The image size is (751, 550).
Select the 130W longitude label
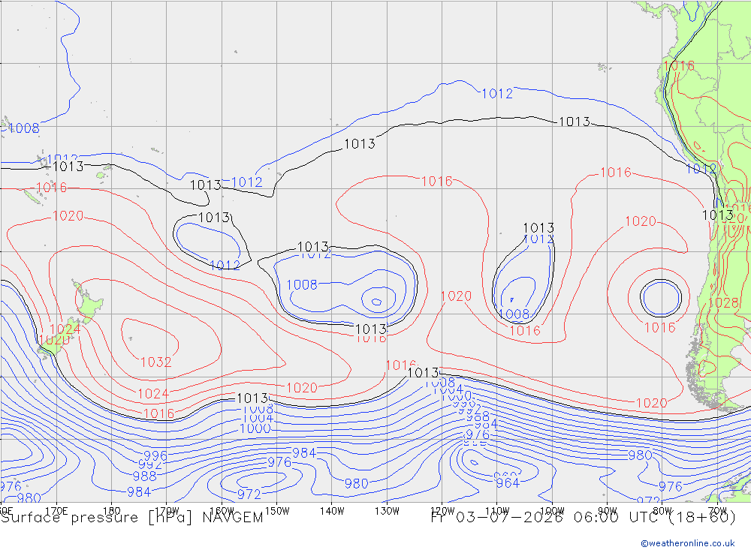(387, 511)
